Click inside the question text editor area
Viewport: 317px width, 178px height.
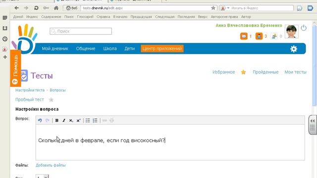pyautogui.click(x=170, y=142)
